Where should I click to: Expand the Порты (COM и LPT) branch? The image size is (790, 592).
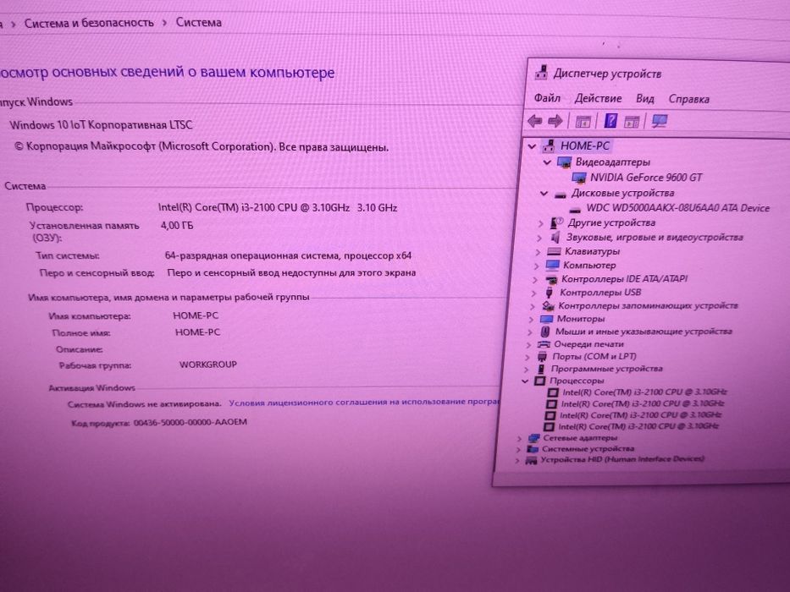point(528,357)
